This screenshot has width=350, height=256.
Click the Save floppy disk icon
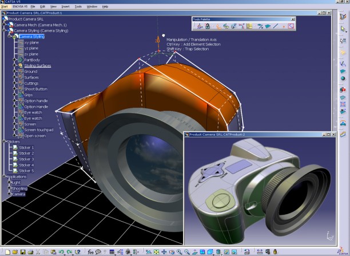[x=23, y=252]
